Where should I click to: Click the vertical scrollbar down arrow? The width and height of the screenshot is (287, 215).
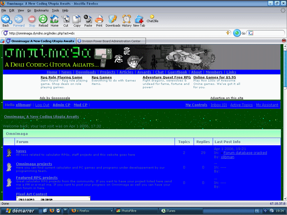tap(285, 198)
